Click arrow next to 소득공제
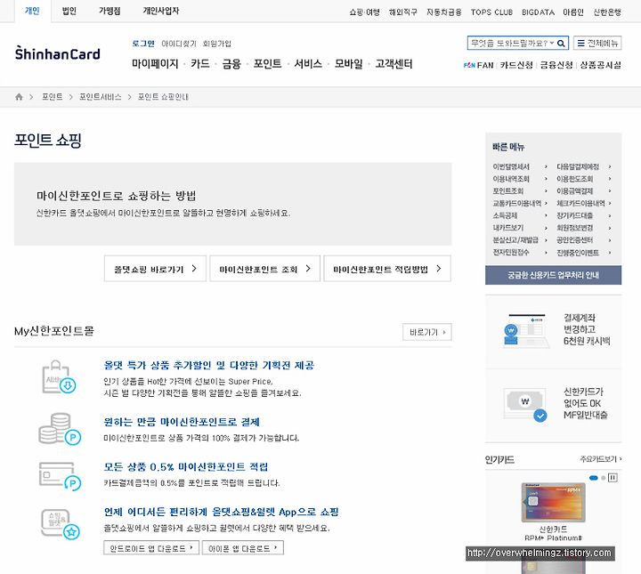Screen dimensions: 641x574 546,215
